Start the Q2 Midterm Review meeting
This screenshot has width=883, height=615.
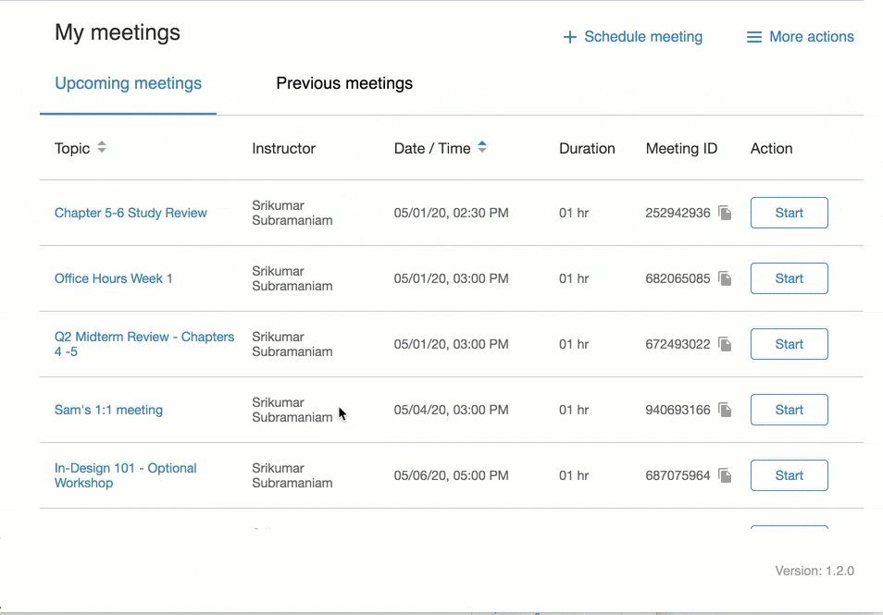(x=789, y=344)
